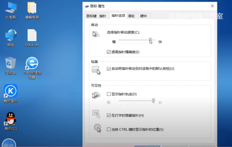Click the snap-to button illustration icon
This screenshot has width=232, height=147.
pos(96,70)
